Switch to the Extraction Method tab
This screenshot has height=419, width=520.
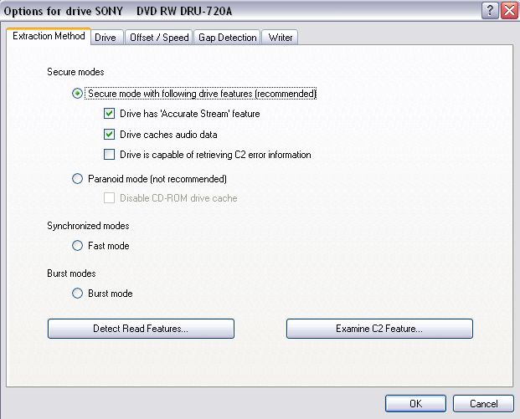click(49, 38)
